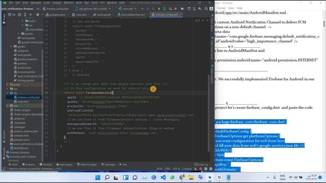Select README.md in project tree
This screenshot has width=326, height=183.
click(19, 148)
